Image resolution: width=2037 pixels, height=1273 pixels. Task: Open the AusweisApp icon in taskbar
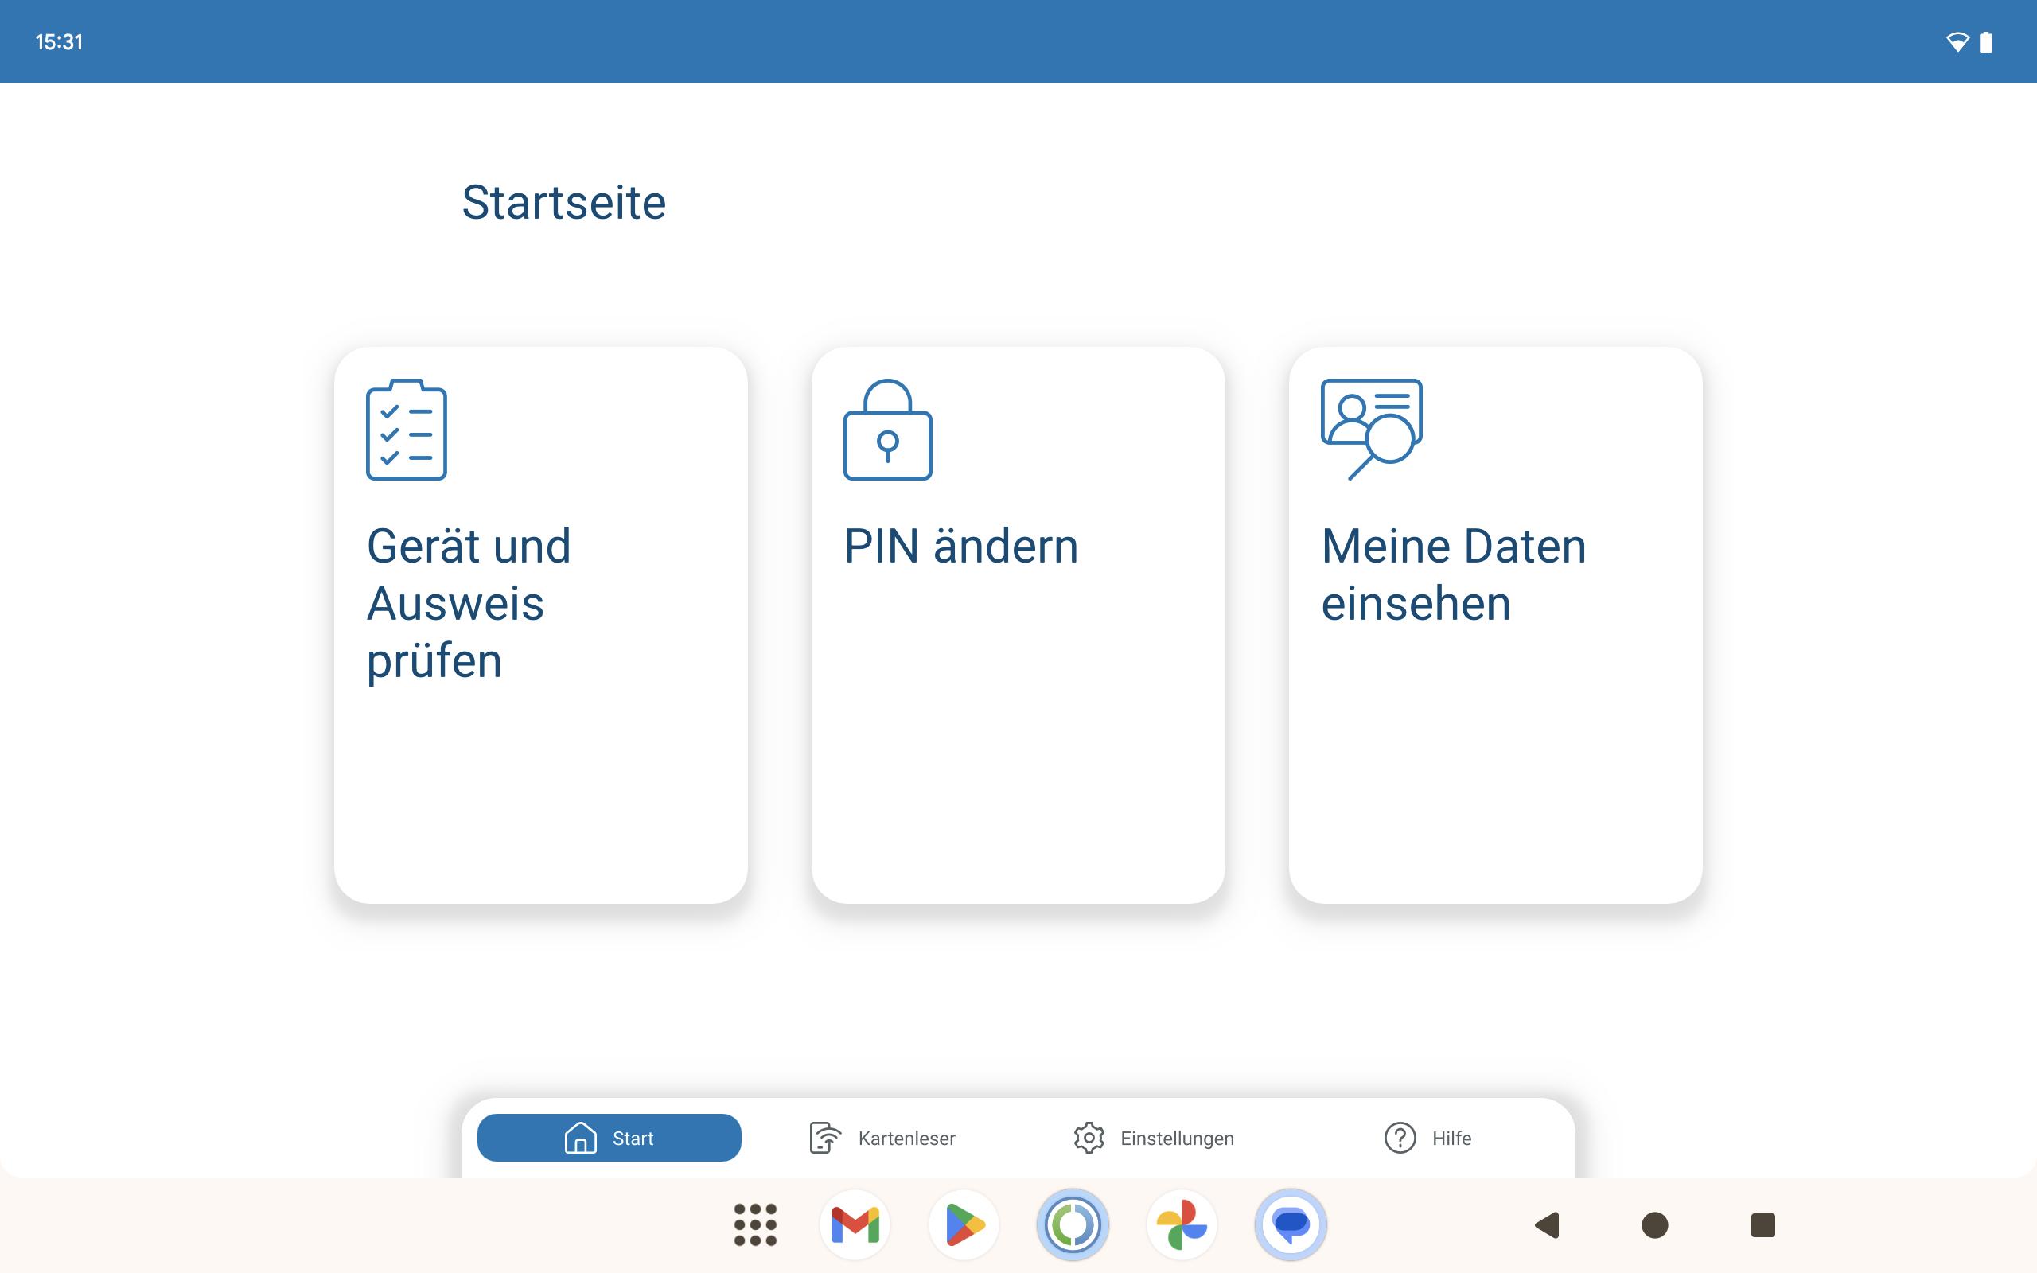pyautogui.click(x=1073, y=1224)
